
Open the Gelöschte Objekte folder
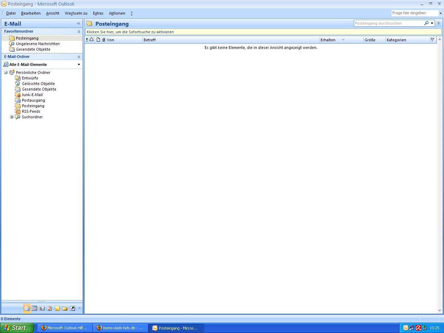[x=38, y=84]
